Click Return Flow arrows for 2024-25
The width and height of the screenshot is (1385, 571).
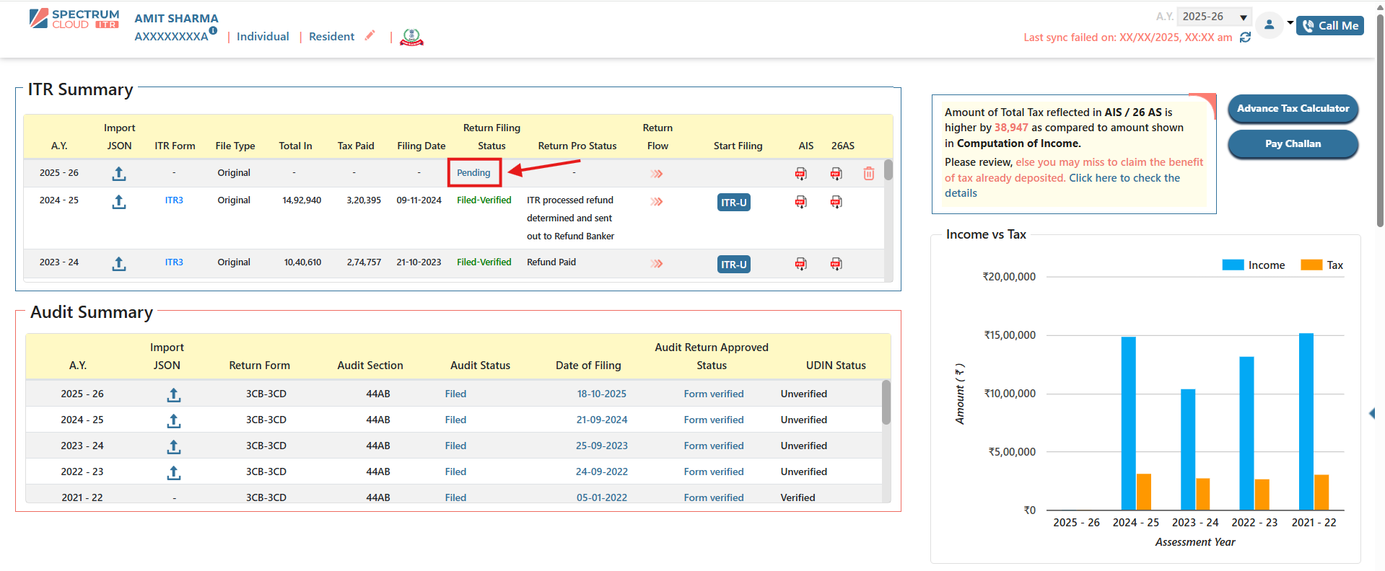pyautogui.click(x=656, y=202)
